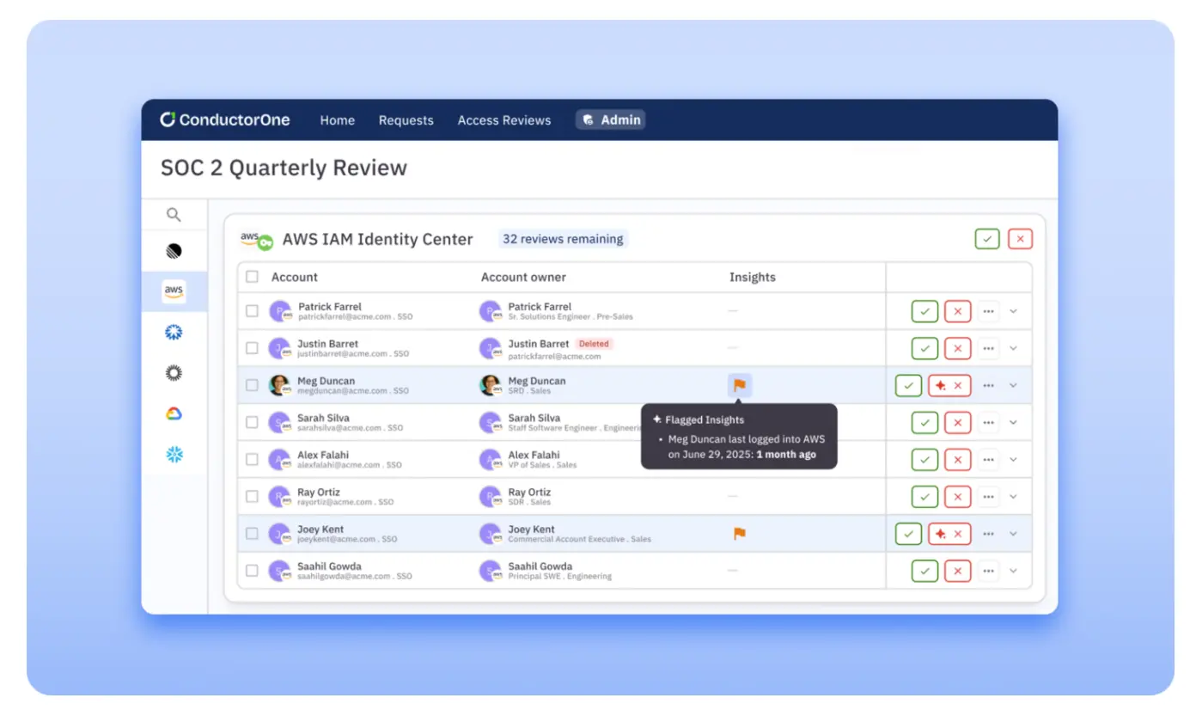The height and width of the screenshot is (710, 1196).
Task: Click the search magnifier icon in sidebar
Action: [x=174, y=215]
